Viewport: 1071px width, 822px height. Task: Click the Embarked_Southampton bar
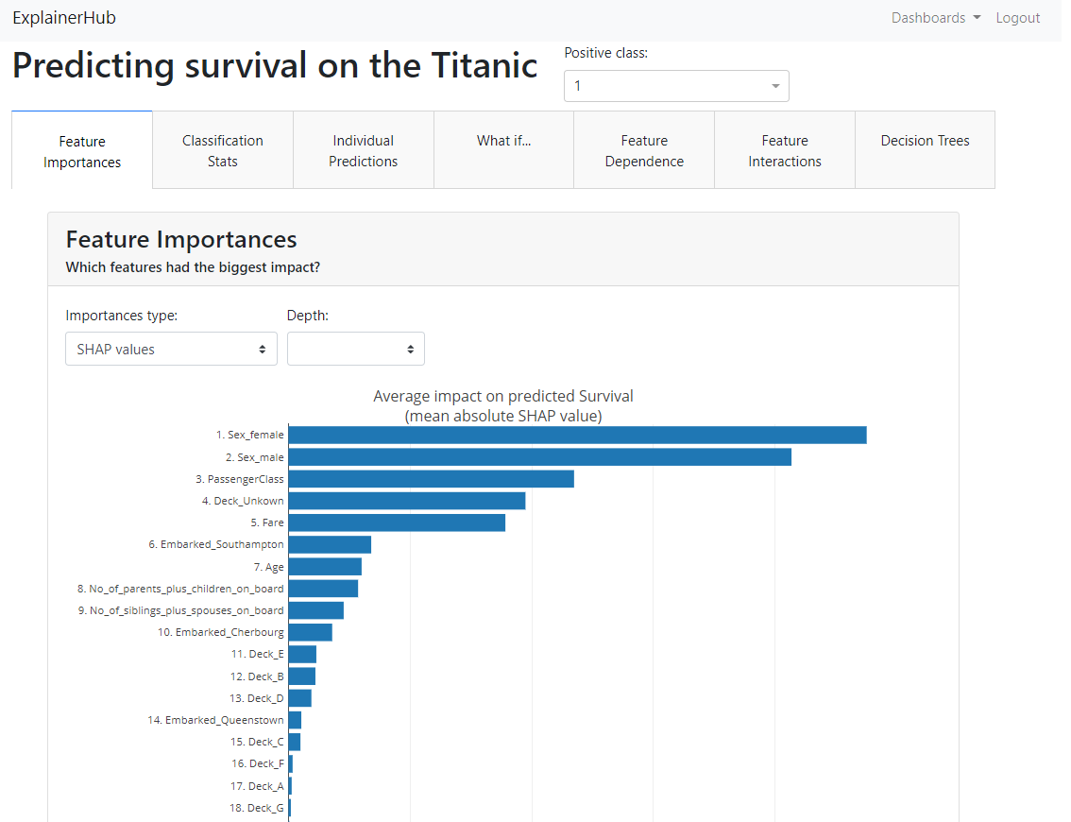coord(330,544)
